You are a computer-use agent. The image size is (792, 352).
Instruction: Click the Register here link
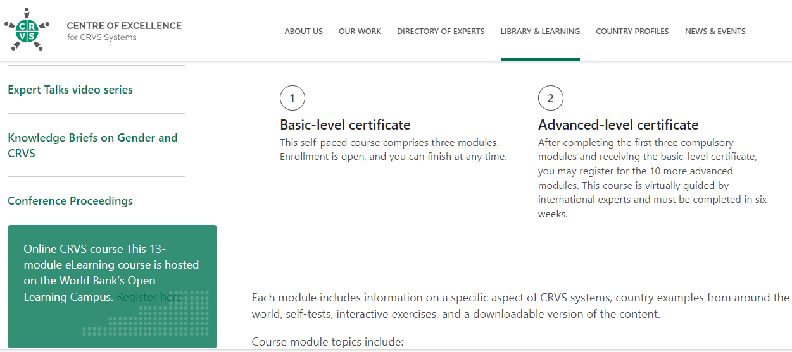149,297
